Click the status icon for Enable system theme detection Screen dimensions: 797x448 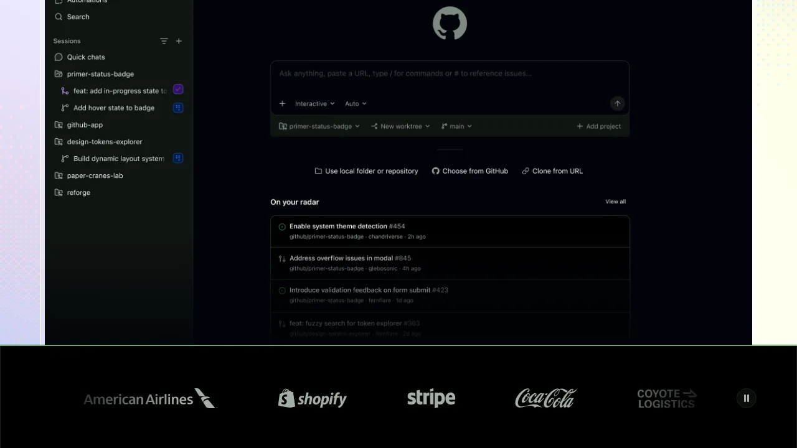[282, 226]
